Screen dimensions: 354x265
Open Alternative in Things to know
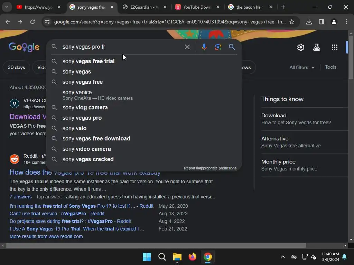pyautogui.click(x=304, y=142)
